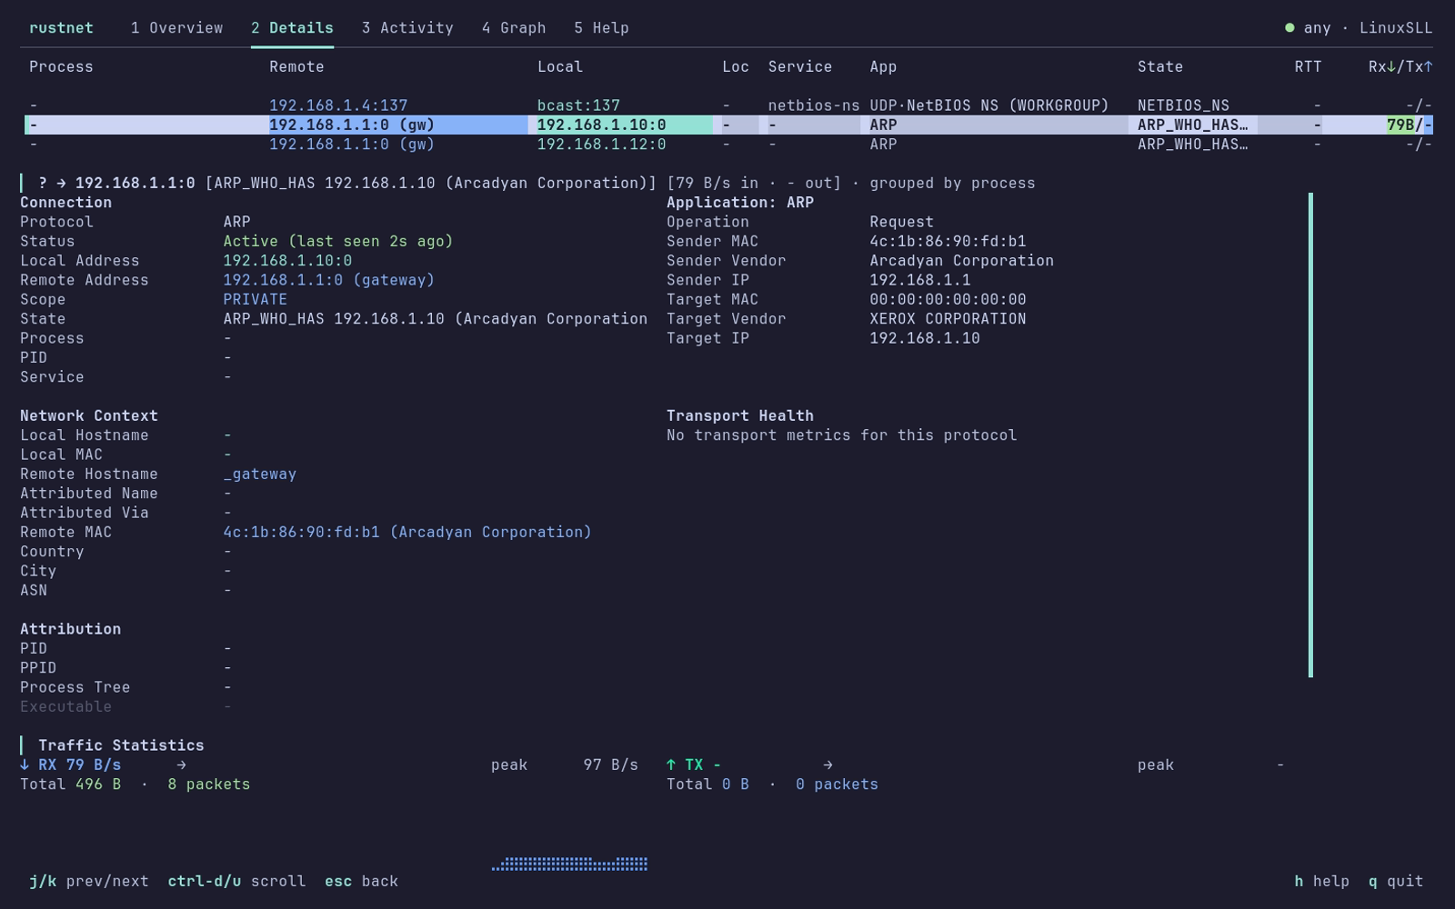Select the 2 Details tab
This screenshot has width=1455, height=909.
click(x=292, y=28)
